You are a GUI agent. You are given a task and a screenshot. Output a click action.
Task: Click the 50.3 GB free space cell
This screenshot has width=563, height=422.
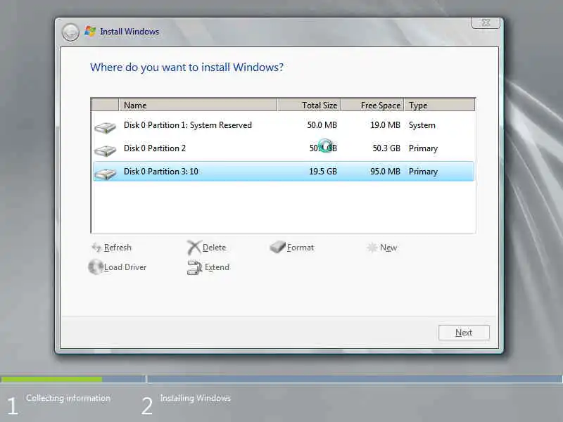[386, 148]
